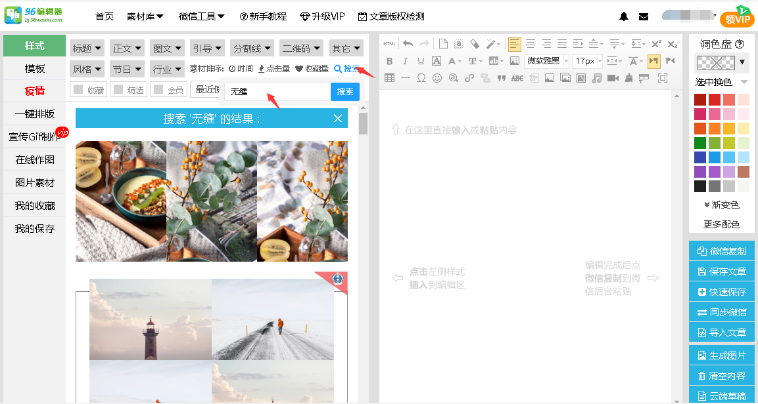This screenshot has width=758, height=404.
Task: Underline the text
Action: (421, 61)
